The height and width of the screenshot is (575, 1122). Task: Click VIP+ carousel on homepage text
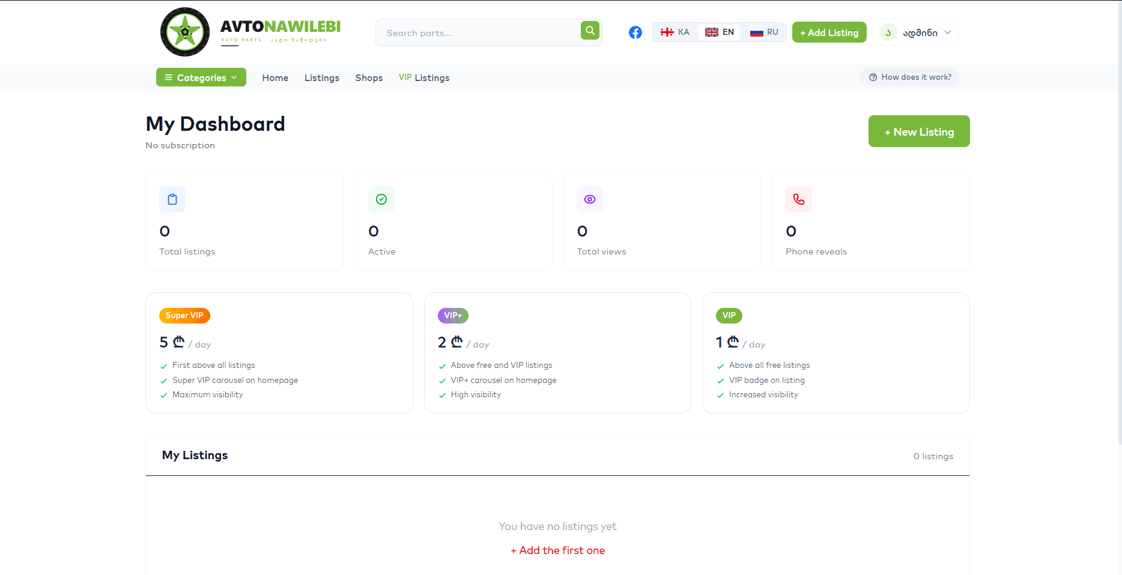(x=503, y=380)
